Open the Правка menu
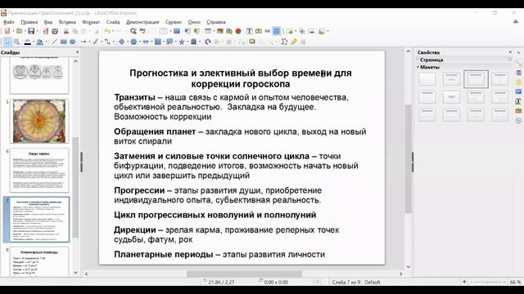Viewport: 524px width, 294px height. (29, 22)
